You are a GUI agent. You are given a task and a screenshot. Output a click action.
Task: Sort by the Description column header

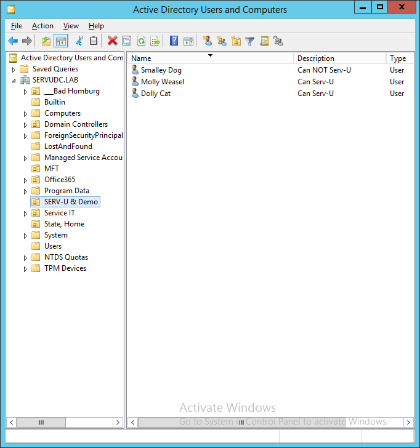pyautogui.click(x=340, y=58)
